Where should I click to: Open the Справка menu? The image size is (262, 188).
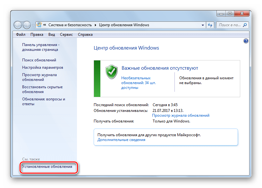click(85, 35)
